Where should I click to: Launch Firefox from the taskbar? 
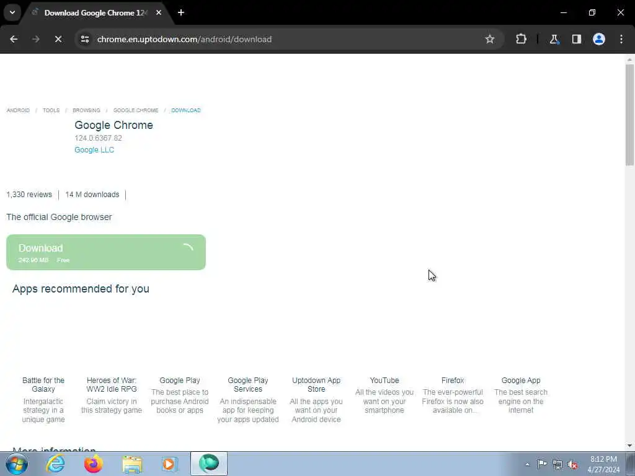(x=94, y=464)
